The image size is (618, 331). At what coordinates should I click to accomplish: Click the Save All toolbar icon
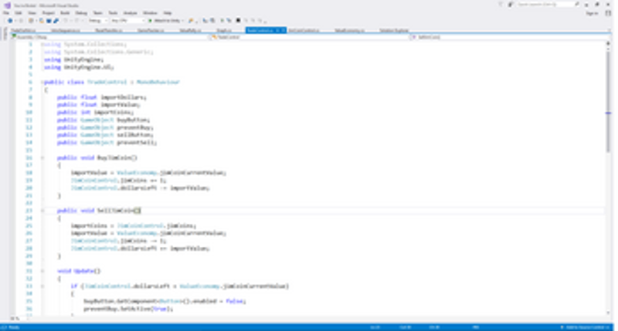[56, 21]
